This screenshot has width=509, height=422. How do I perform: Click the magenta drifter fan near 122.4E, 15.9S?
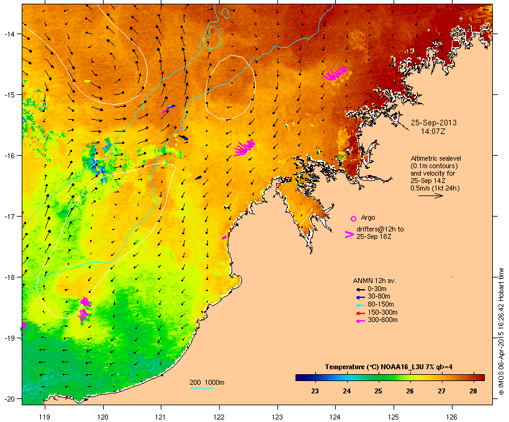[244, 148]
